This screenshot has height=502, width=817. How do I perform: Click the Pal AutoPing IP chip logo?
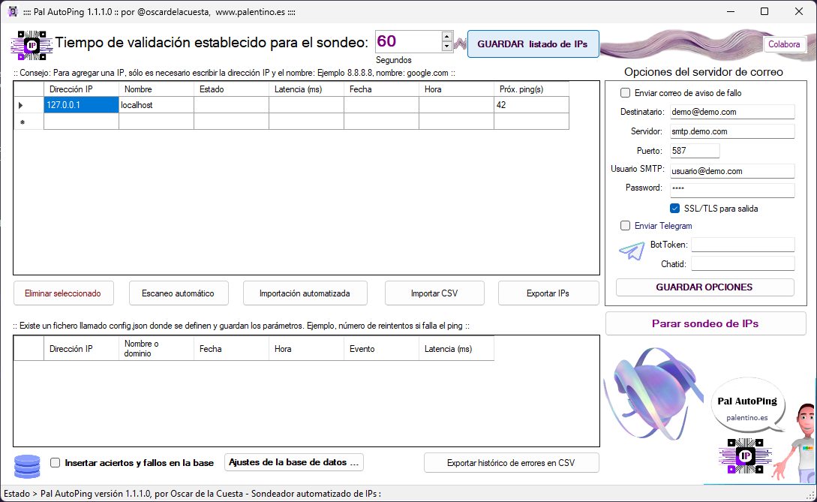pos(32,45)
